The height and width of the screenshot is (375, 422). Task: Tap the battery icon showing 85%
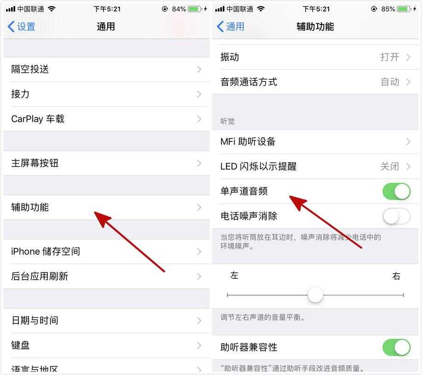click(404, 9)
